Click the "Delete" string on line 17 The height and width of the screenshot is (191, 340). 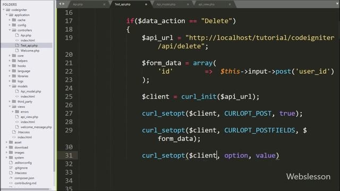click(x=216, y=21)
